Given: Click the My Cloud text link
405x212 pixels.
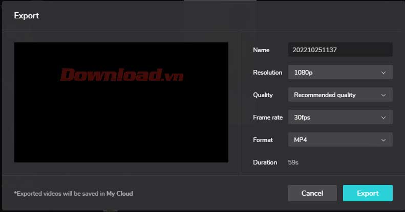Looking at the screenshot, I should (120, 194).
